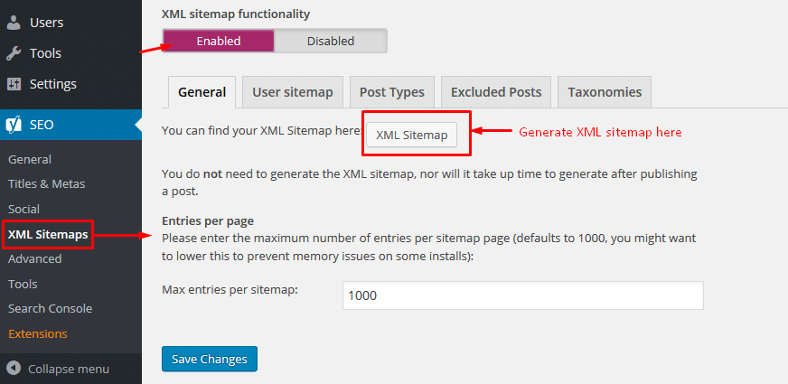Select XML Sitemaps in the SEO menu
Image resolution: width=788 pixels, height=384 pixels.
click(x=48, y=234)
